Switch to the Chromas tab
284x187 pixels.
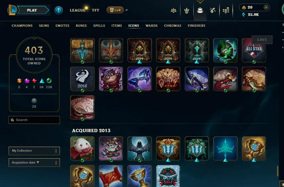(172, 26)
